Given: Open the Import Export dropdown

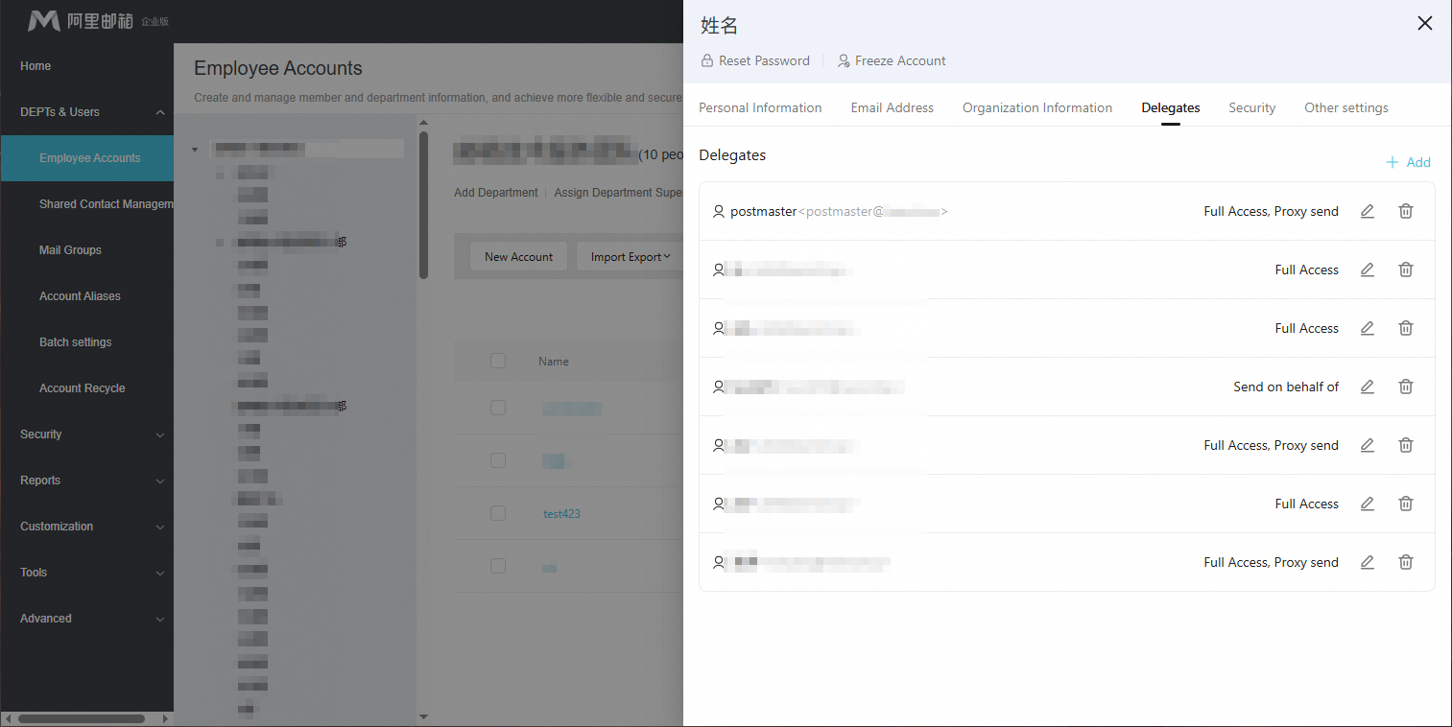Looking at the screenshot, I should tap(631, 257).
